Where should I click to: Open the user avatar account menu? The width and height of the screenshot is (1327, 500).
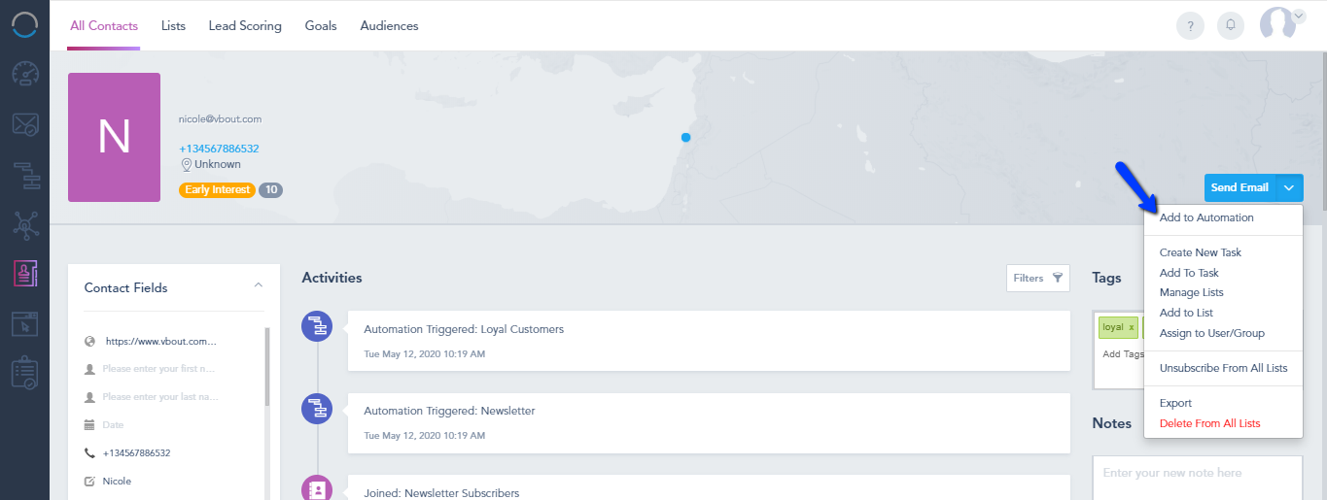(x=1282, y=23)
